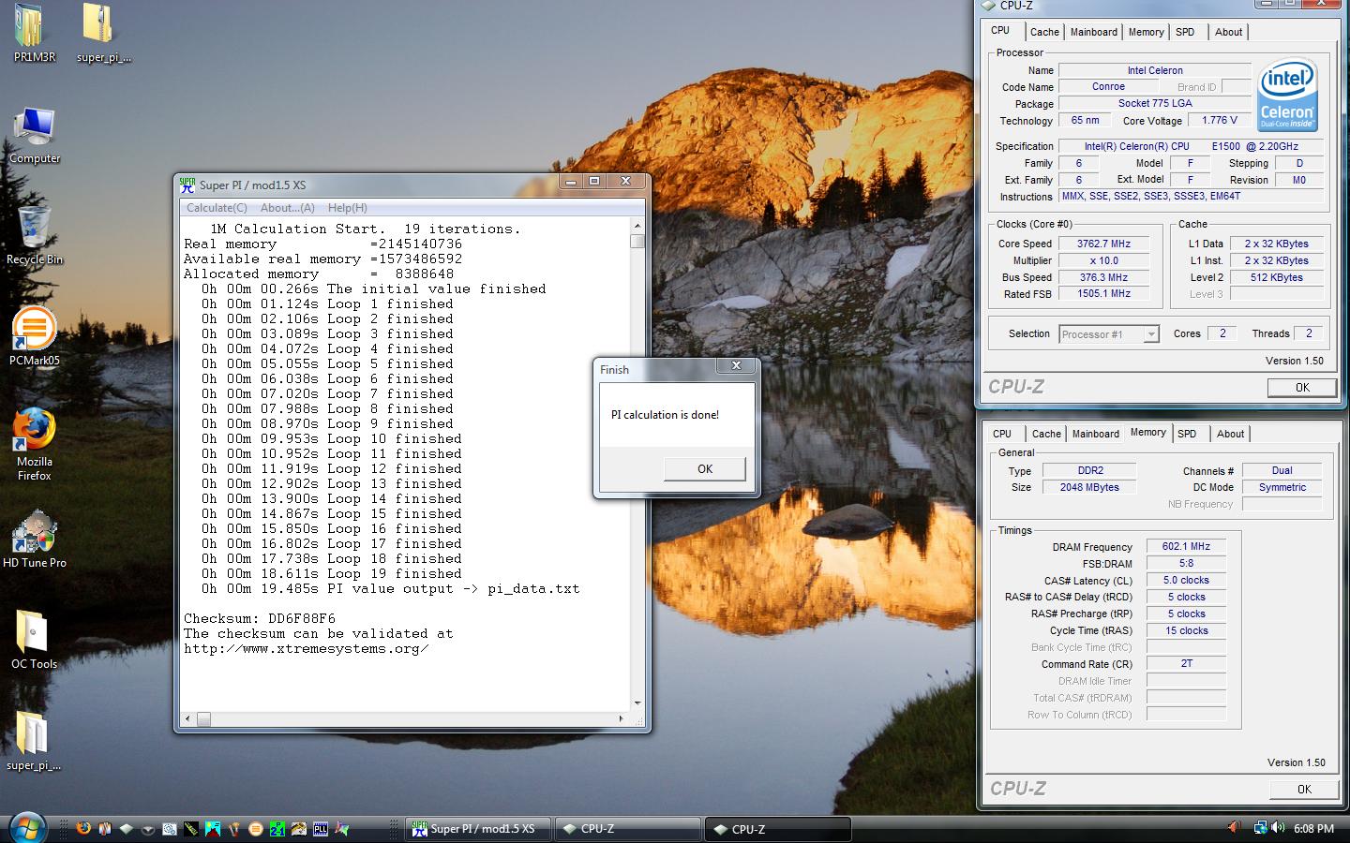This screenshot has height=843, width=1350.
Task: Click the volume speaker tray icon
Action: click(1278, 828)
